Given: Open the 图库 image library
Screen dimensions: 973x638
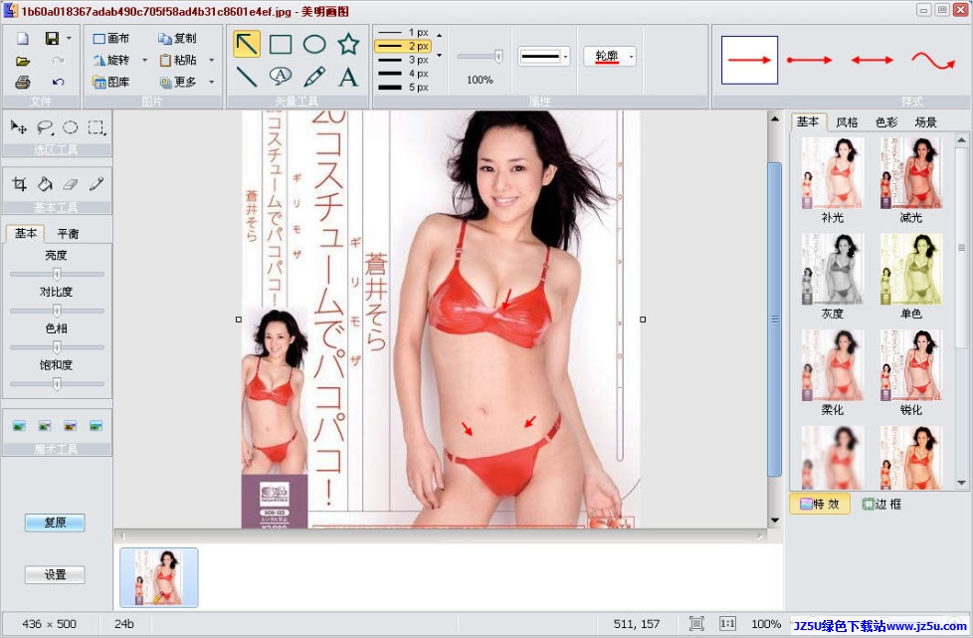Looking at the screenshot, I should [x=111, y=82].
